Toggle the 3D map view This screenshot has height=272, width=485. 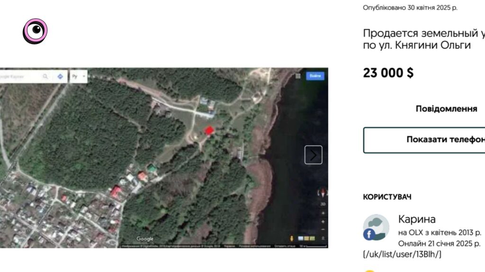323,204
